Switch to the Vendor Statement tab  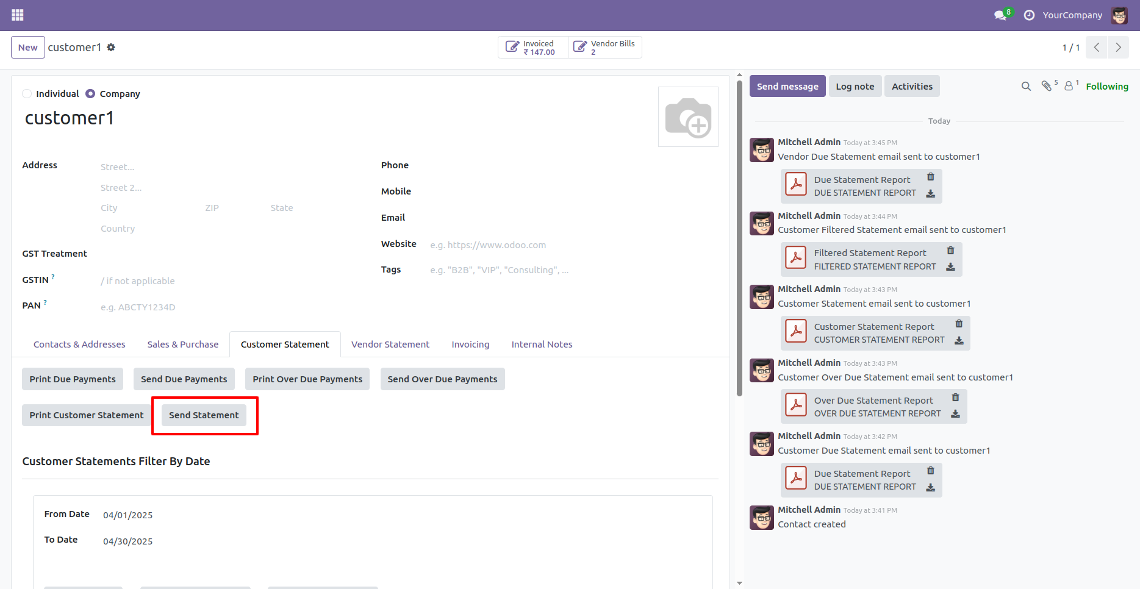point(390,344)
